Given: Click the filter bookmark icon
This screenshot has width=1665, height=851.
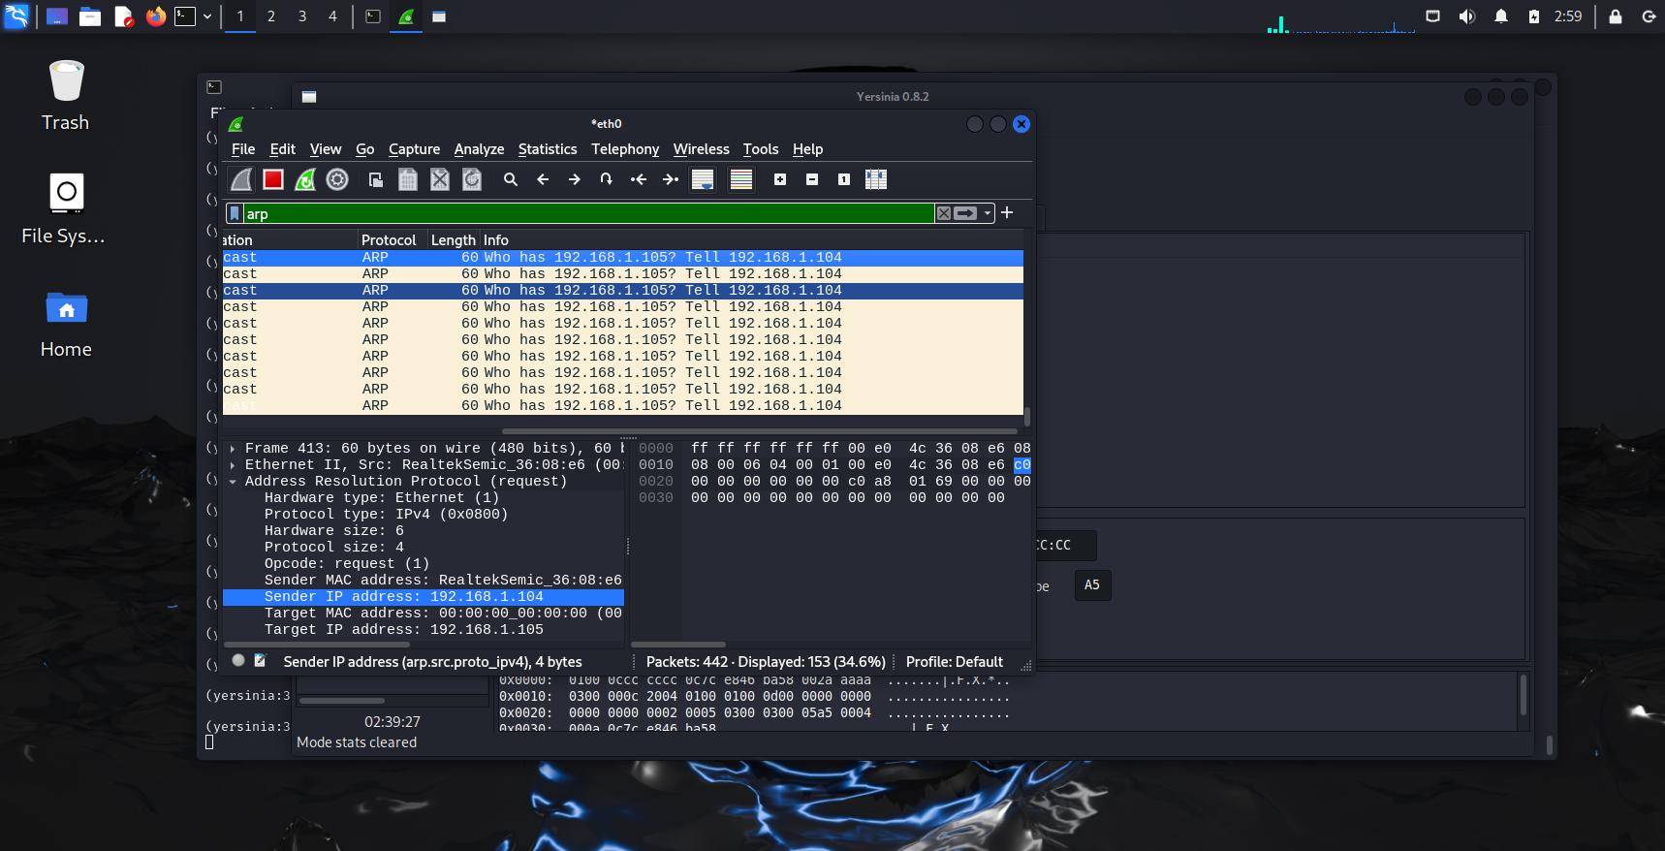Looking at the screenshot, I should pos(235,213).
